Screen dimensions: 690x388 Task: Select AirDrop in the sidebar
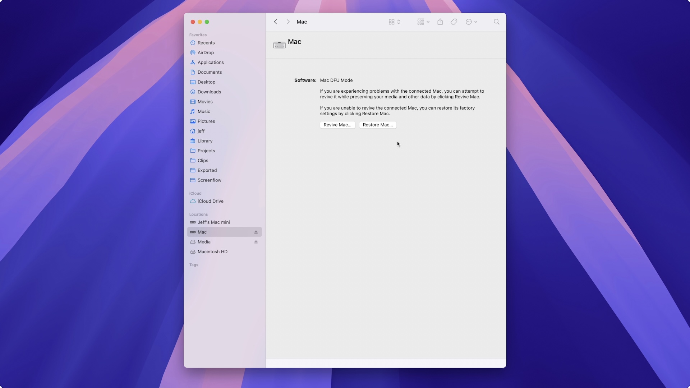pyautogui.click(x=206, y=52)
